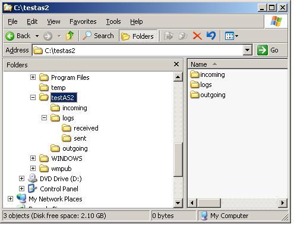Click My Computer in status bar

(225, 216)
